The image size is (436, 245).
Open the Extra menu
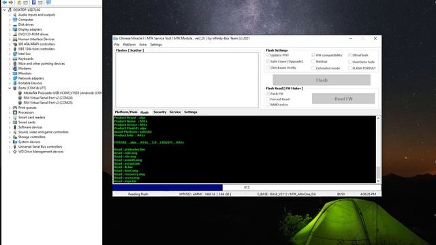(143, 45)
